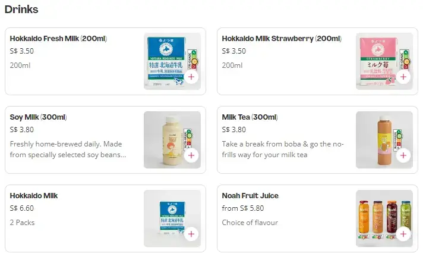Add Milk Tea (300ml) to cart

pos(403,155)
